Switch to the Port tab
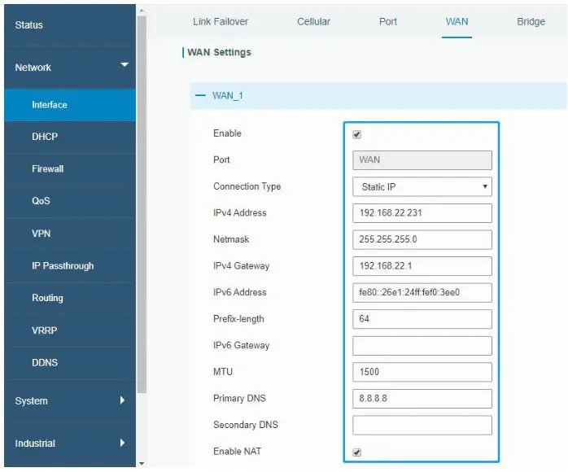The width and height of the screenshot is (568, 472). pyautogui.click(x=388, y=22)
